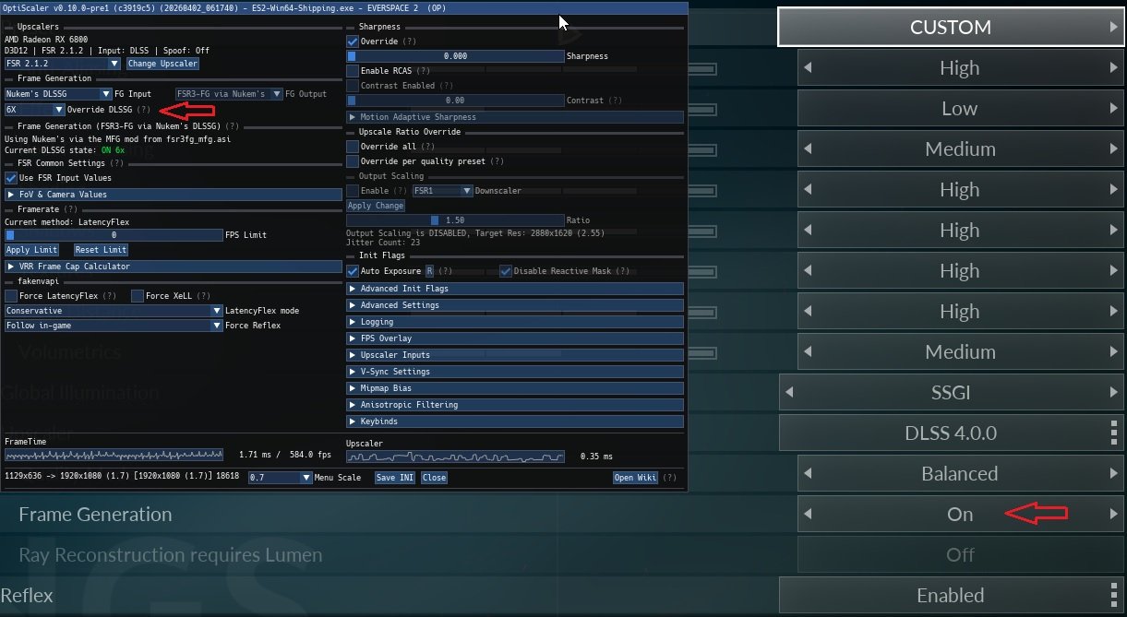Click the help marker beside Override all
Screen dimensions: 1127x617
coord(427,147)
